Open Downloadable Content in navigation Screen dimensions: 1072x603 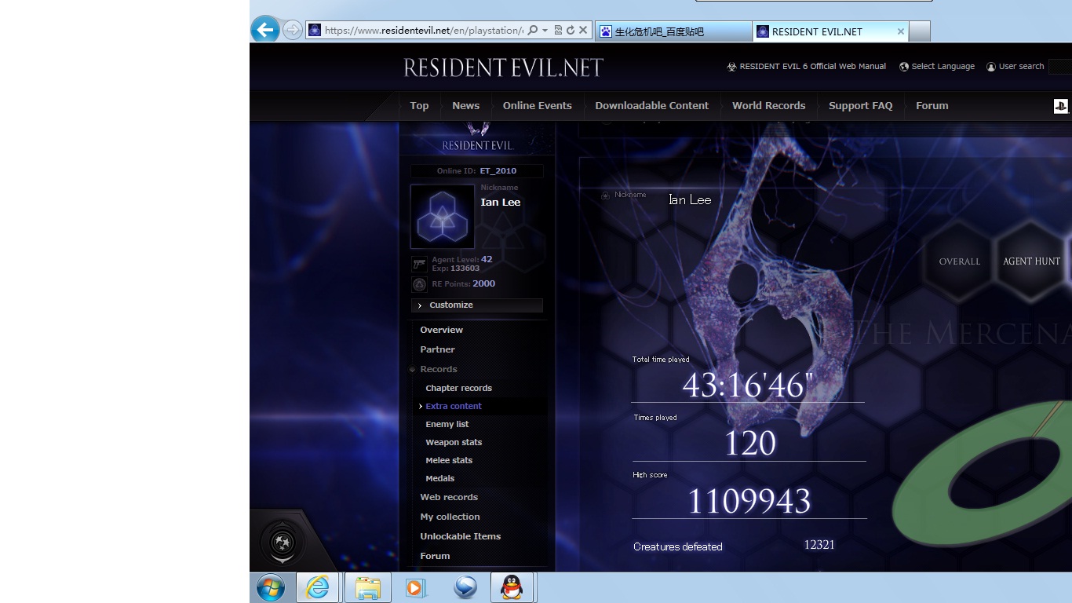(651, 106)
